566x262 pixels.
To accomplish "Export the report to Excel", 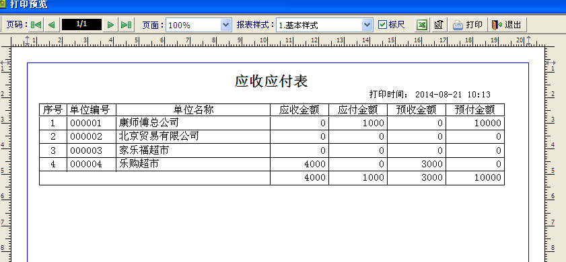I will (x=422, y=25).
